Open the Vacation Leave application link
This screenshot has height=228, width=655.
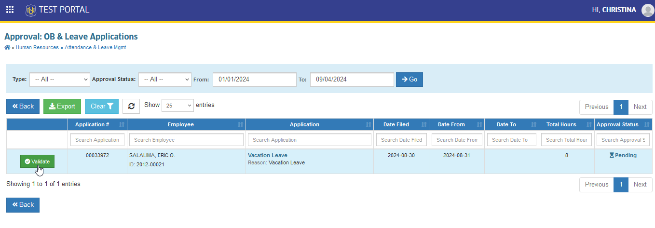268,155
